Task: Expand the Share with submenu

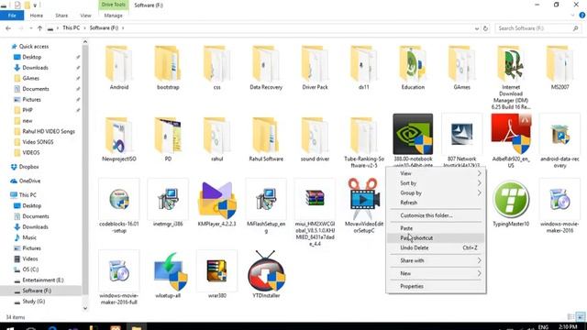Action: 436,260
